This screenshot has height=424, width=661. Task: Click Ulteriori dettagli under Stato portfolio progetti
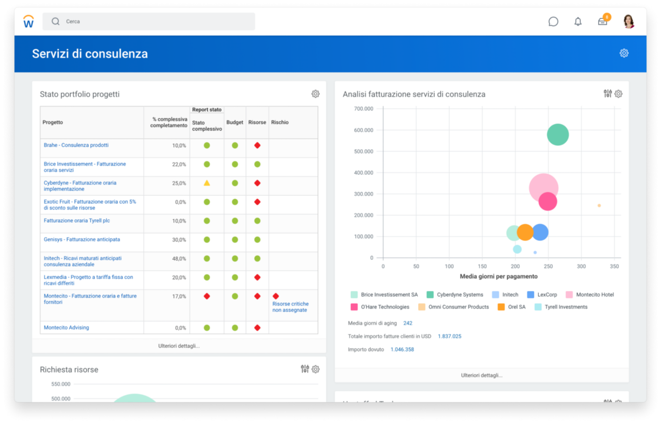tap(179, 346)
